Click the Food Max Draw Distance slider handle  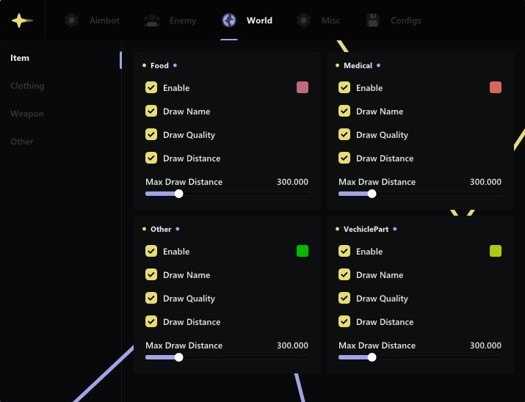(x=178, y=194)
